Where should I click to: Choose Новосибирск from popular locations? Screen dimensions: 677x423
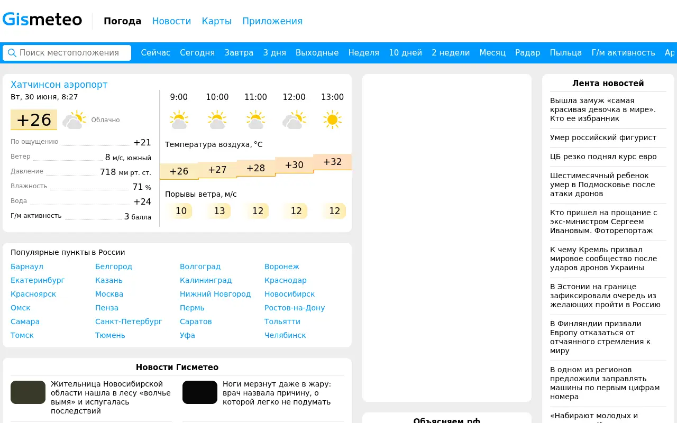coord(289,294)
